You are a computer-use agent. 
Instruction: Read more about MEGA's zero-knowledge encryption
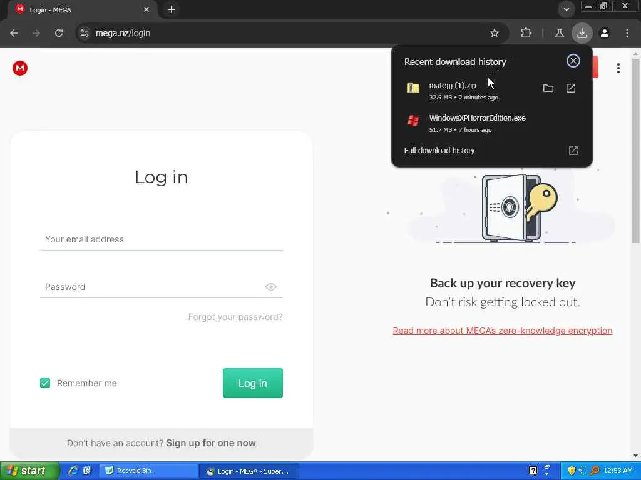(x=503, y=331)
